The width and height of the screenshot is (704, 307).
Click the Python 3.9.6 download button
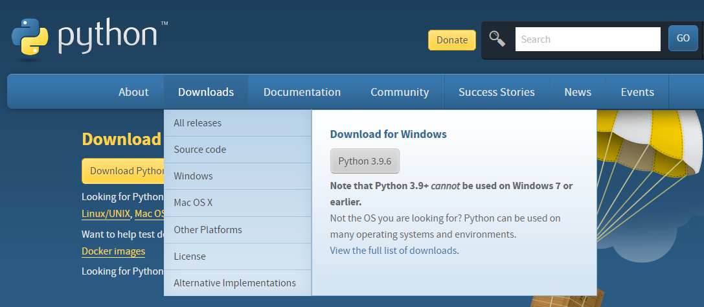click(365, 161)
